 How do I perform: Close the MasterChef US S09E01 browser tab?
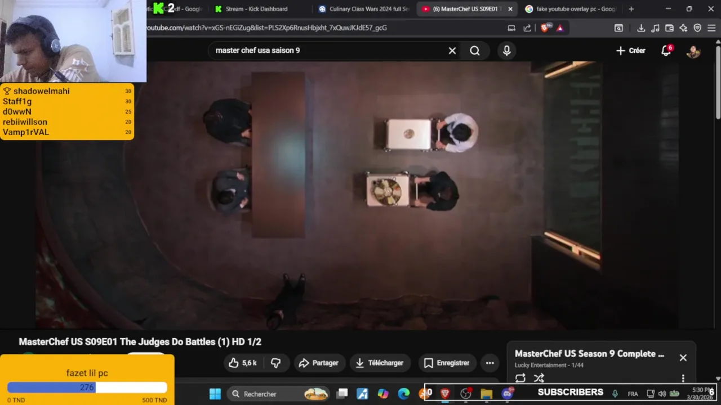click(x=510, y=9)
